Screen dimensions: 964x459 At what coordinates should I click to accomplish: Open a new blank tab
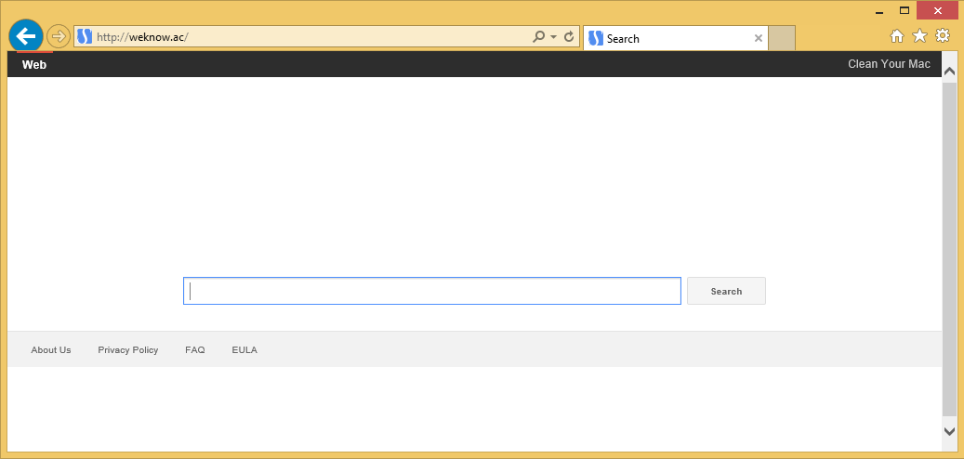coord(782,38)
